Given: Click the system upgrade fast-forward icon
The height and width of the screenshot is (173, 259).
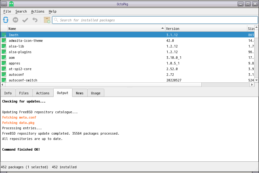Looking at the screenshot, I should point(15,20).
